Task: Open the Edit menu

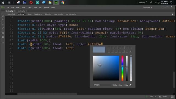Action: pos(13,7)
